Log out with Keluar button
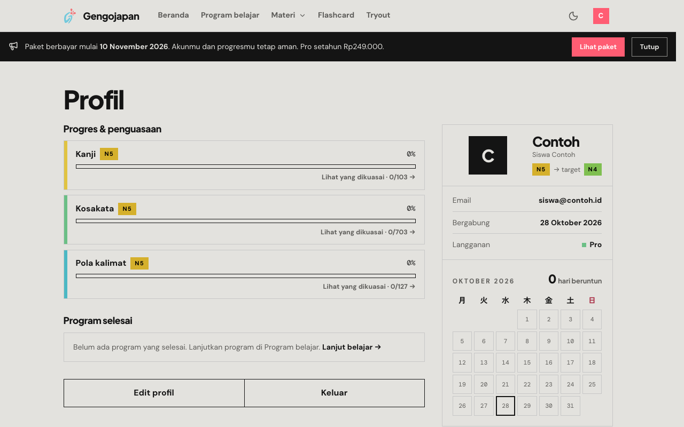Screen dimensions: 684x427 pos(335,393)
